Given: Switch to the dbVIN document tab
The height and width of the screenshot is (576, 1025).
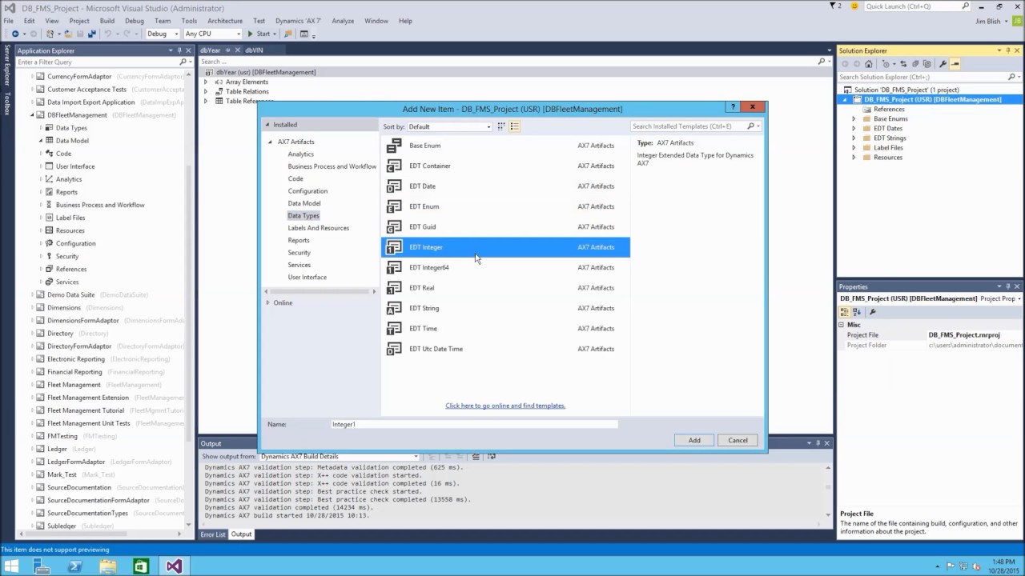Looking at the screenshot, I should coord(253,50).
